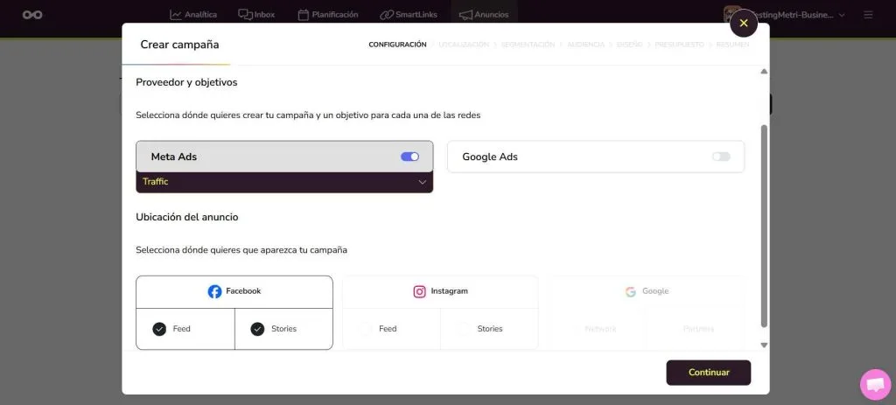Open the SmartLinks menu
The width and height of the screenshot is (896, 405).
(409, 15)
